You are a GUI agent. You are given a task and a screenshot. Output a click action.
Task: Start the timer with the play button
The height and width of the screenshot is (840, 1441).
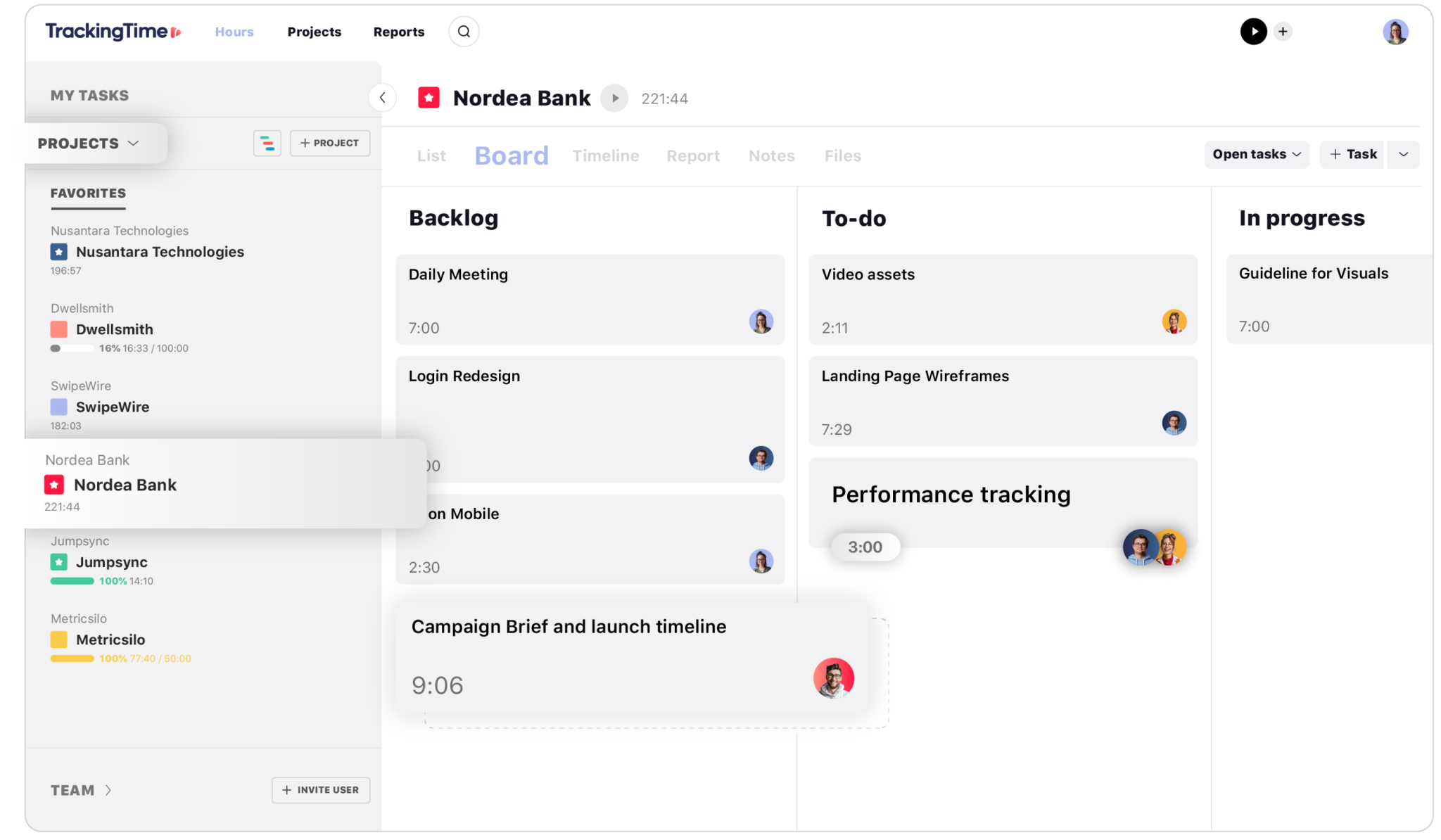(x=1253, y=32)
